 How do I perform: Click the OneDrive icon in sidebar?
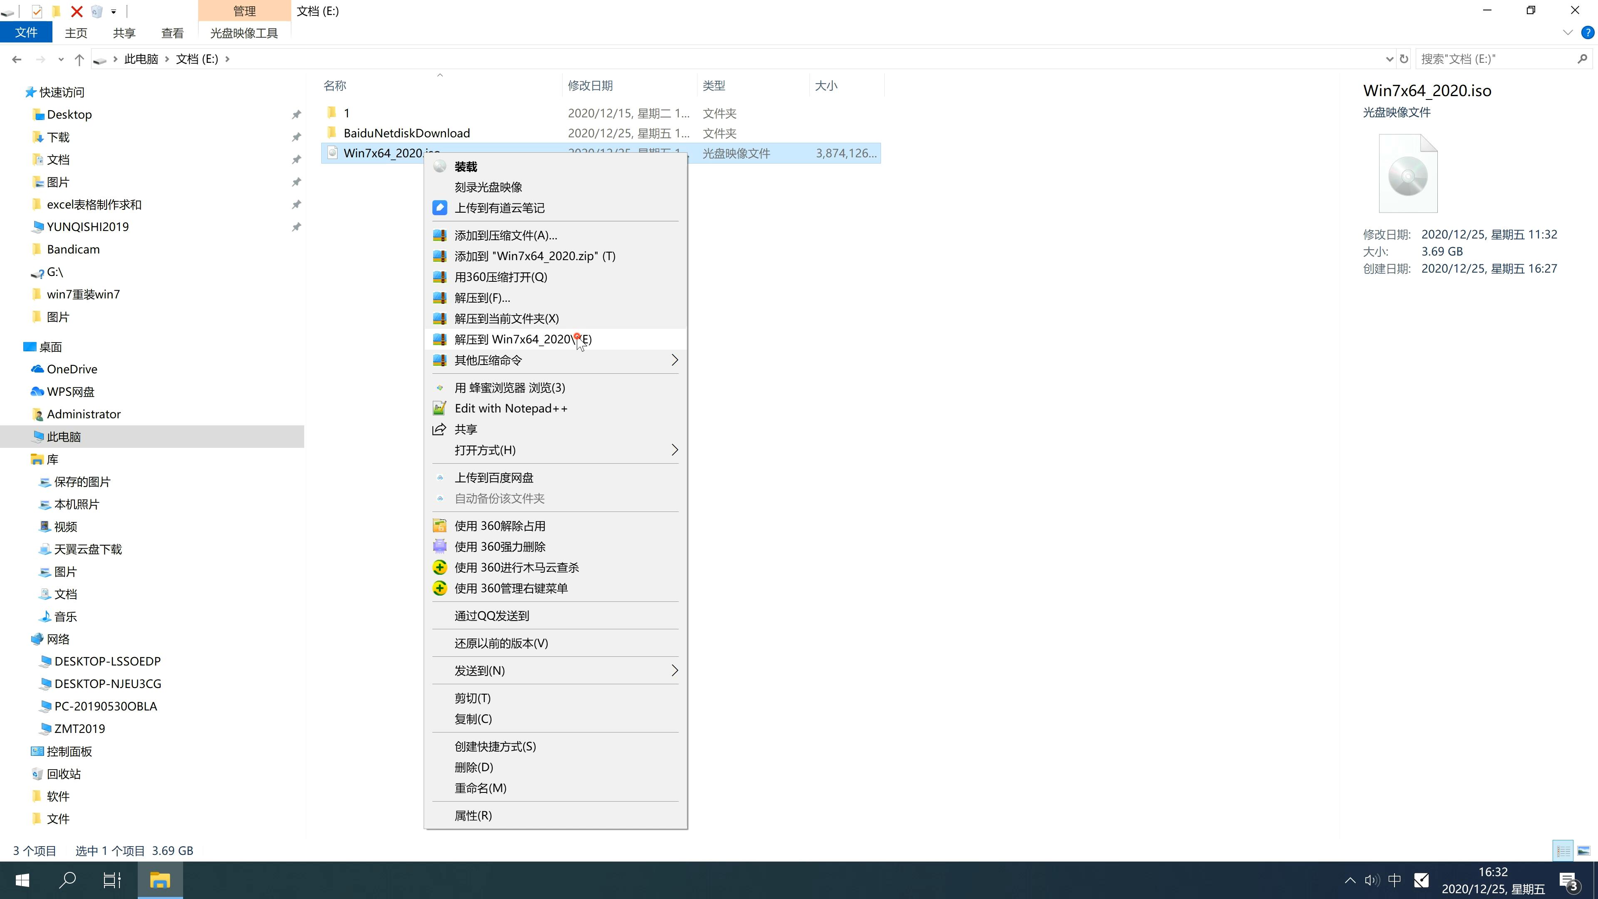pyautogui.click(x=37, y=369)
